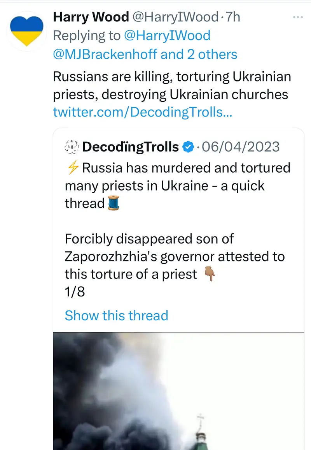Click the DecodingTrolls profile avatar icon

point(72,147)
